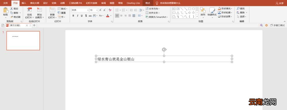Click the New Slide (新建幻灯片) icon

(52, 10)
